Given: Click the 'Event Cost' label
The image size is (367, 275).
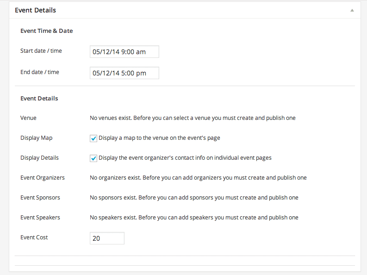Looking at the screenshot, I should tap(34, 237).
